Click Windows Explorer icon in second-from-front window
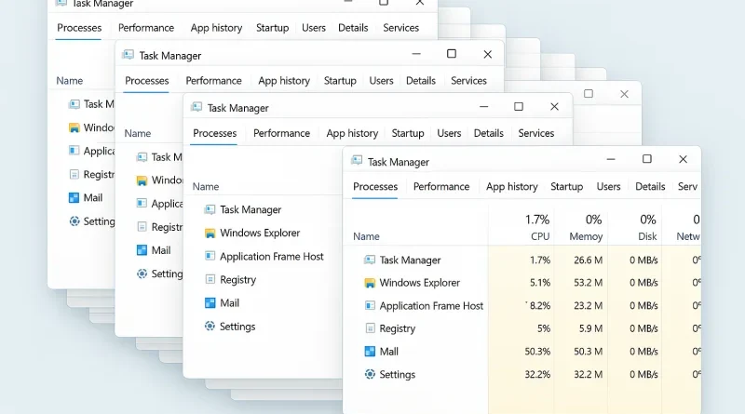745x414 pixels. tap(210, 234)
